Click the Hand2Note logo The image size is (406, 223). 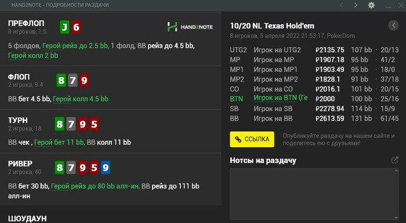pyautogui.click(x=190, y=27)
